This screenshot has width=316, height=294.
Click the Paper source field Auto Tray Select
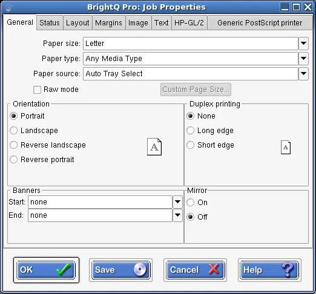tap(191, 74)
